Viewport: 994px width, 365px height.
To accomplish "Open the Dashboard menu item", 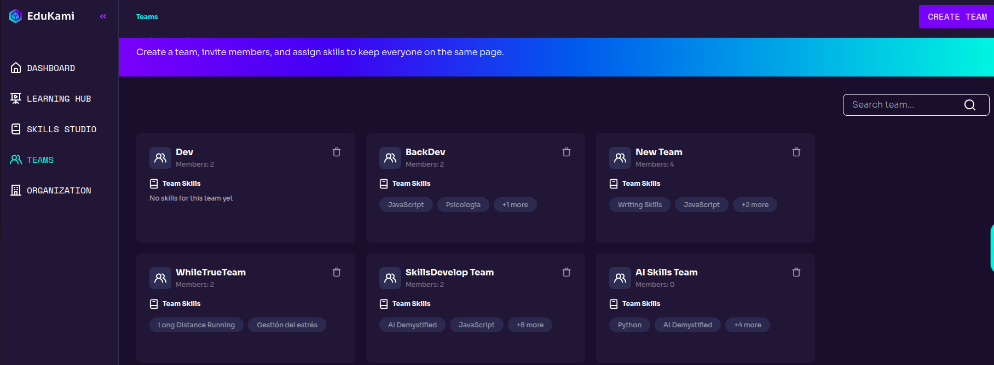I will coord(51,68).
